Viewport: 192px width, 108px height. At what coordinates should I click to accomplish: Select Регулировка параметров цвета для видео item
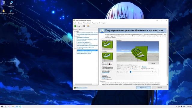tap(87, 33)
